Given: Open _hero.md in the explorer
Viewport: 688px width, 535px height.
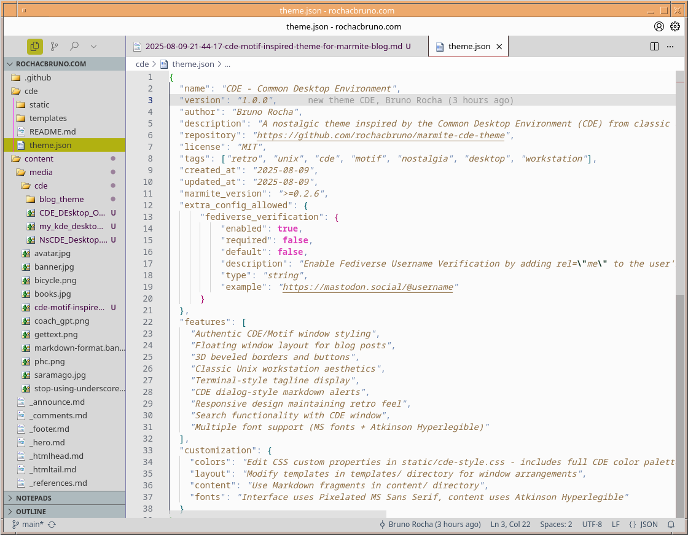Looking at the screenshot, I should (x=64, y=442).
